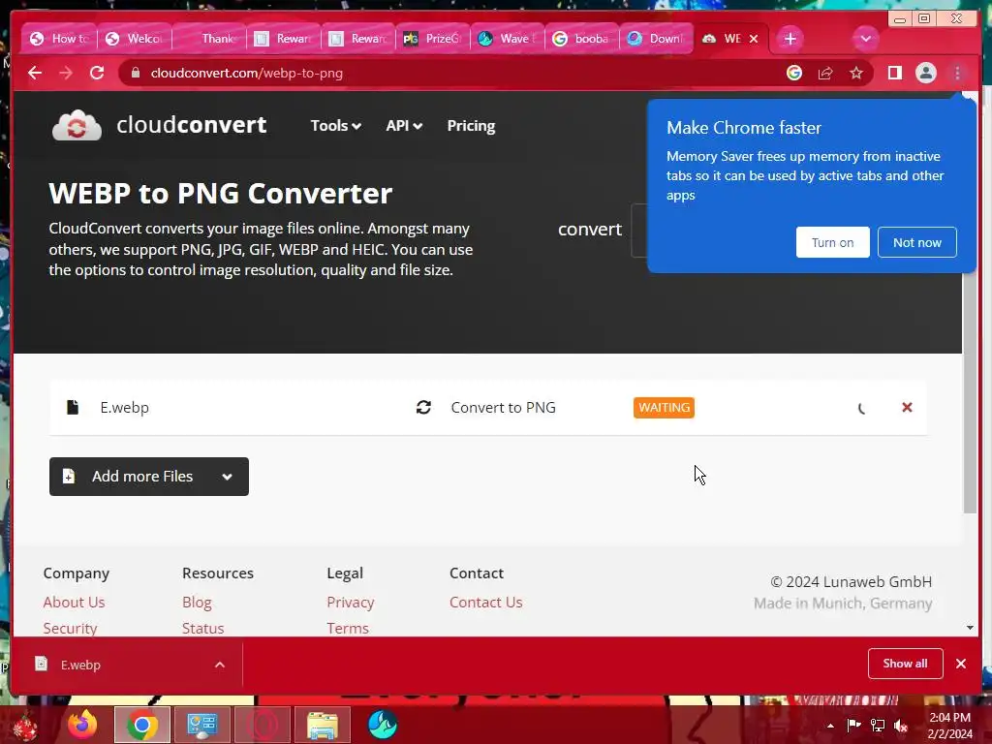The height and width of the screenshot is (744, 992).
Task: Expand E.webp download options chevron
Action: 220,665
